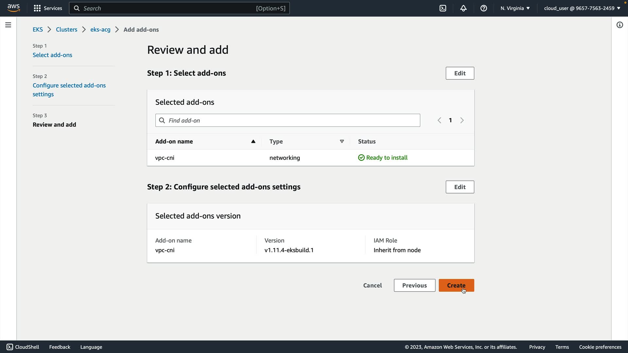Open the help question mark icon
The image size is (628, 353).
pos(483,8)
